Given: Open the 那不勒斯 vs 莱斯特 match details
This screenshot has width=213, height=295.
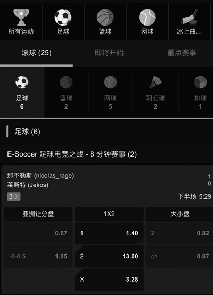Looking at the screenshot, I should coord(106,180).
